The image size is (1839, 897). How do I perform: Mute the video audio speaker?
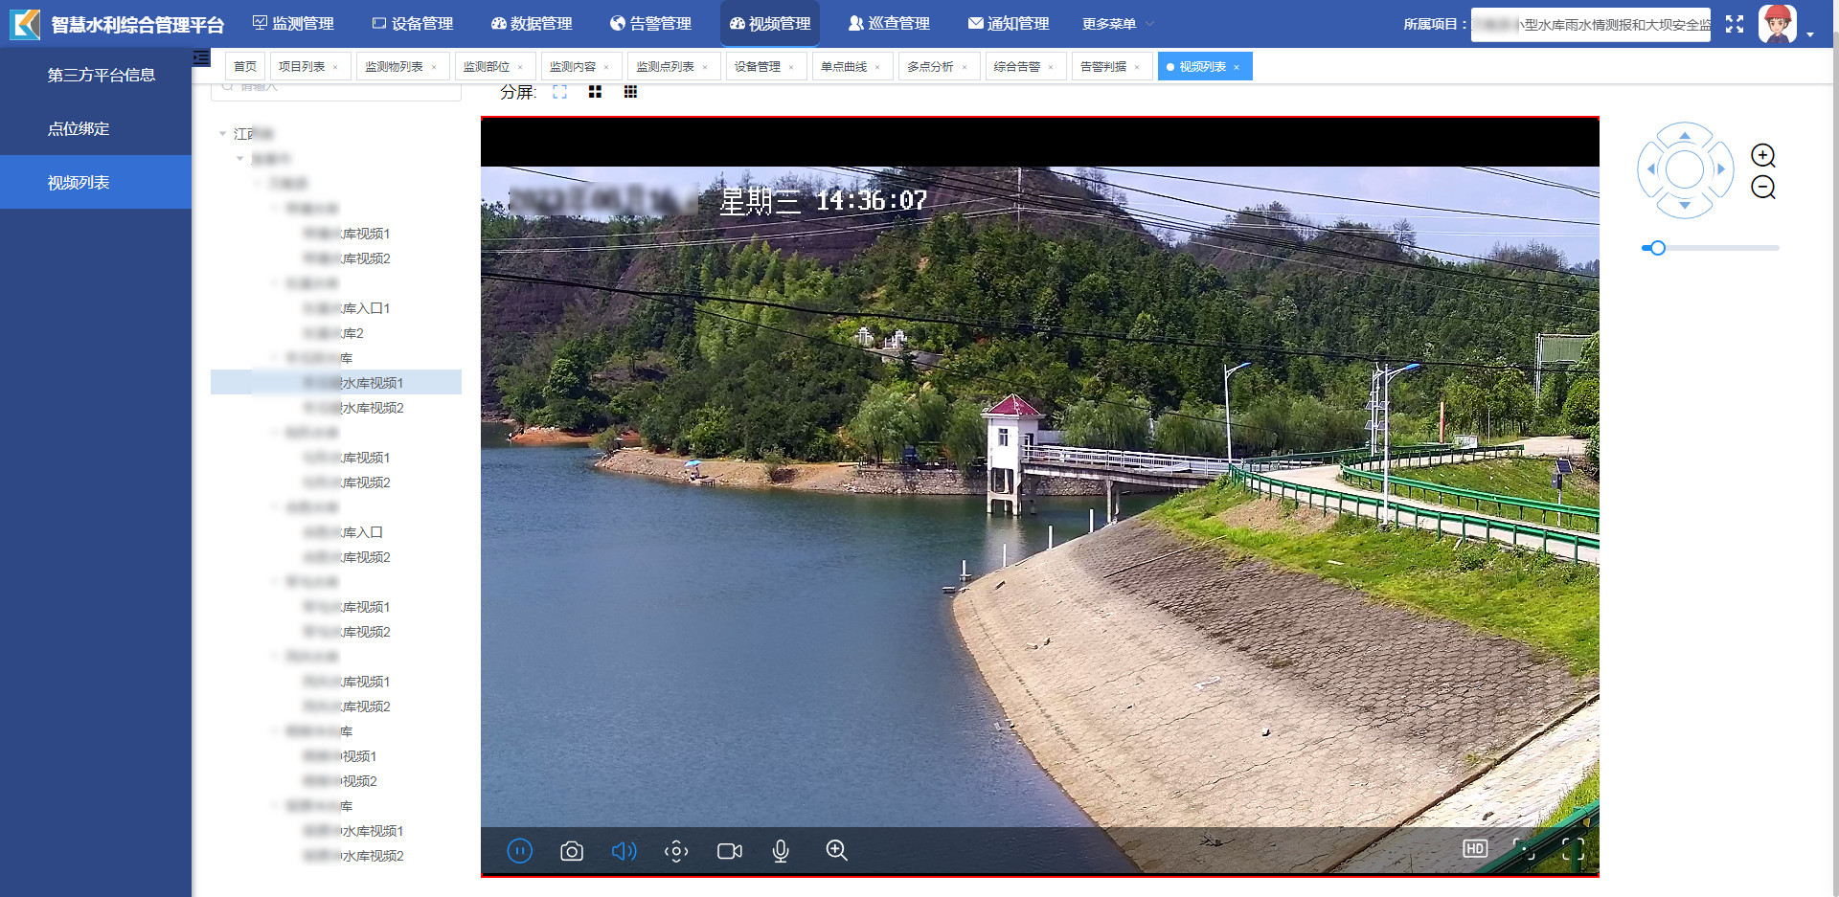pos(624,851)
